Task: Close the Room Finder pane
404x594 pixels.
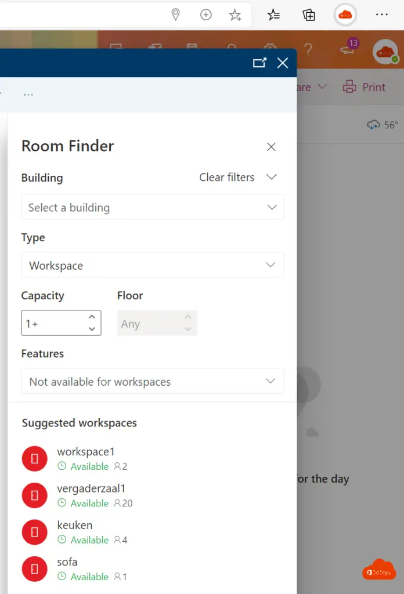Action: click(x=271, y=147)
